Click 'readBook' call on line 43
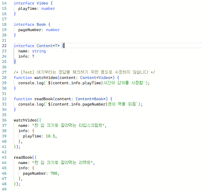The width and height of the screenshot is (202, 192). [x=23, y=157]
